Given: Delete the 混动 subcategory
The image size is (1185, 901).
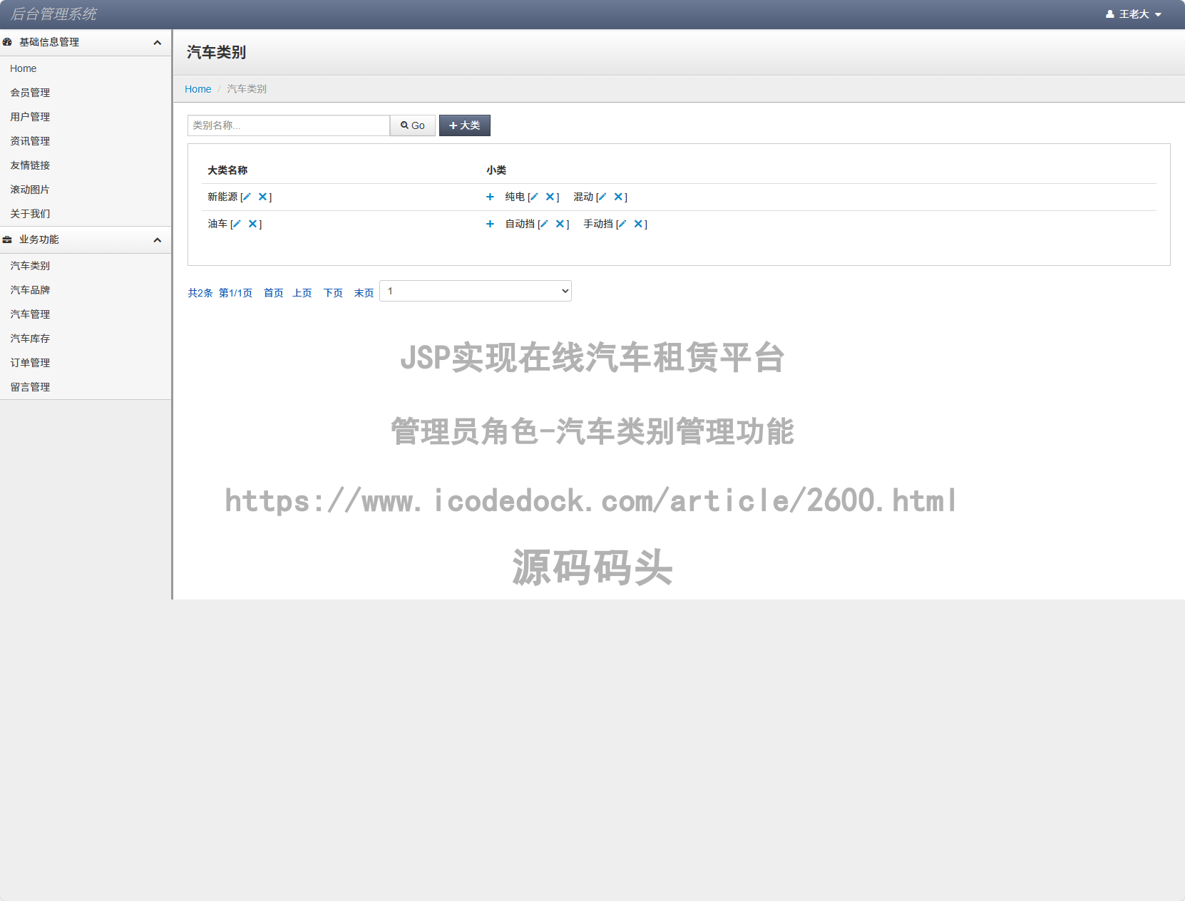Looking at the screenshot, I should pyautogui.click(x=619, y=197).
